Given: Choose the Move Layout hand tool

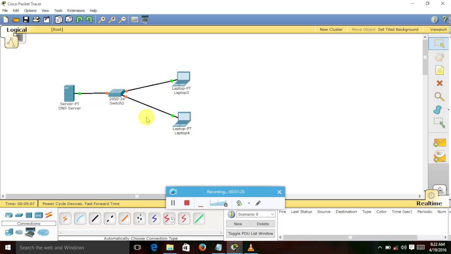Looking at the screenshot, I should tap(439, 57).
